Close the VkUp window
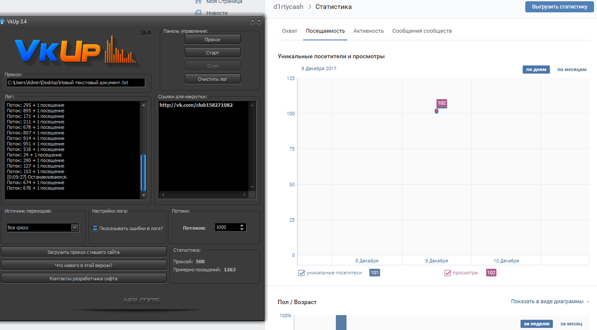The image size is (597, 330). (259, 22)
